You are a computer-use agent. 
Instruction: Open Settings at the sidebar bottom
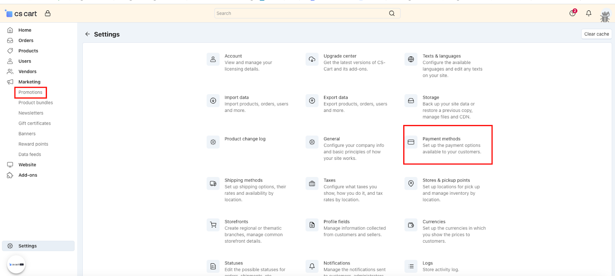(x=38, y=246)
